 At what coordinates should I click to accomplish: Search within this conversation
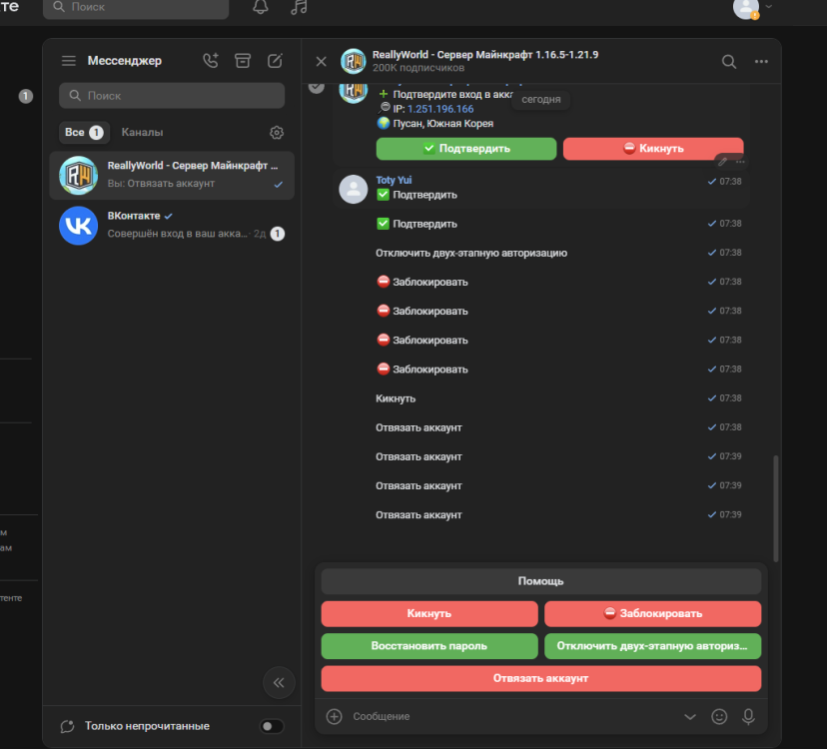tap(729, 62)
